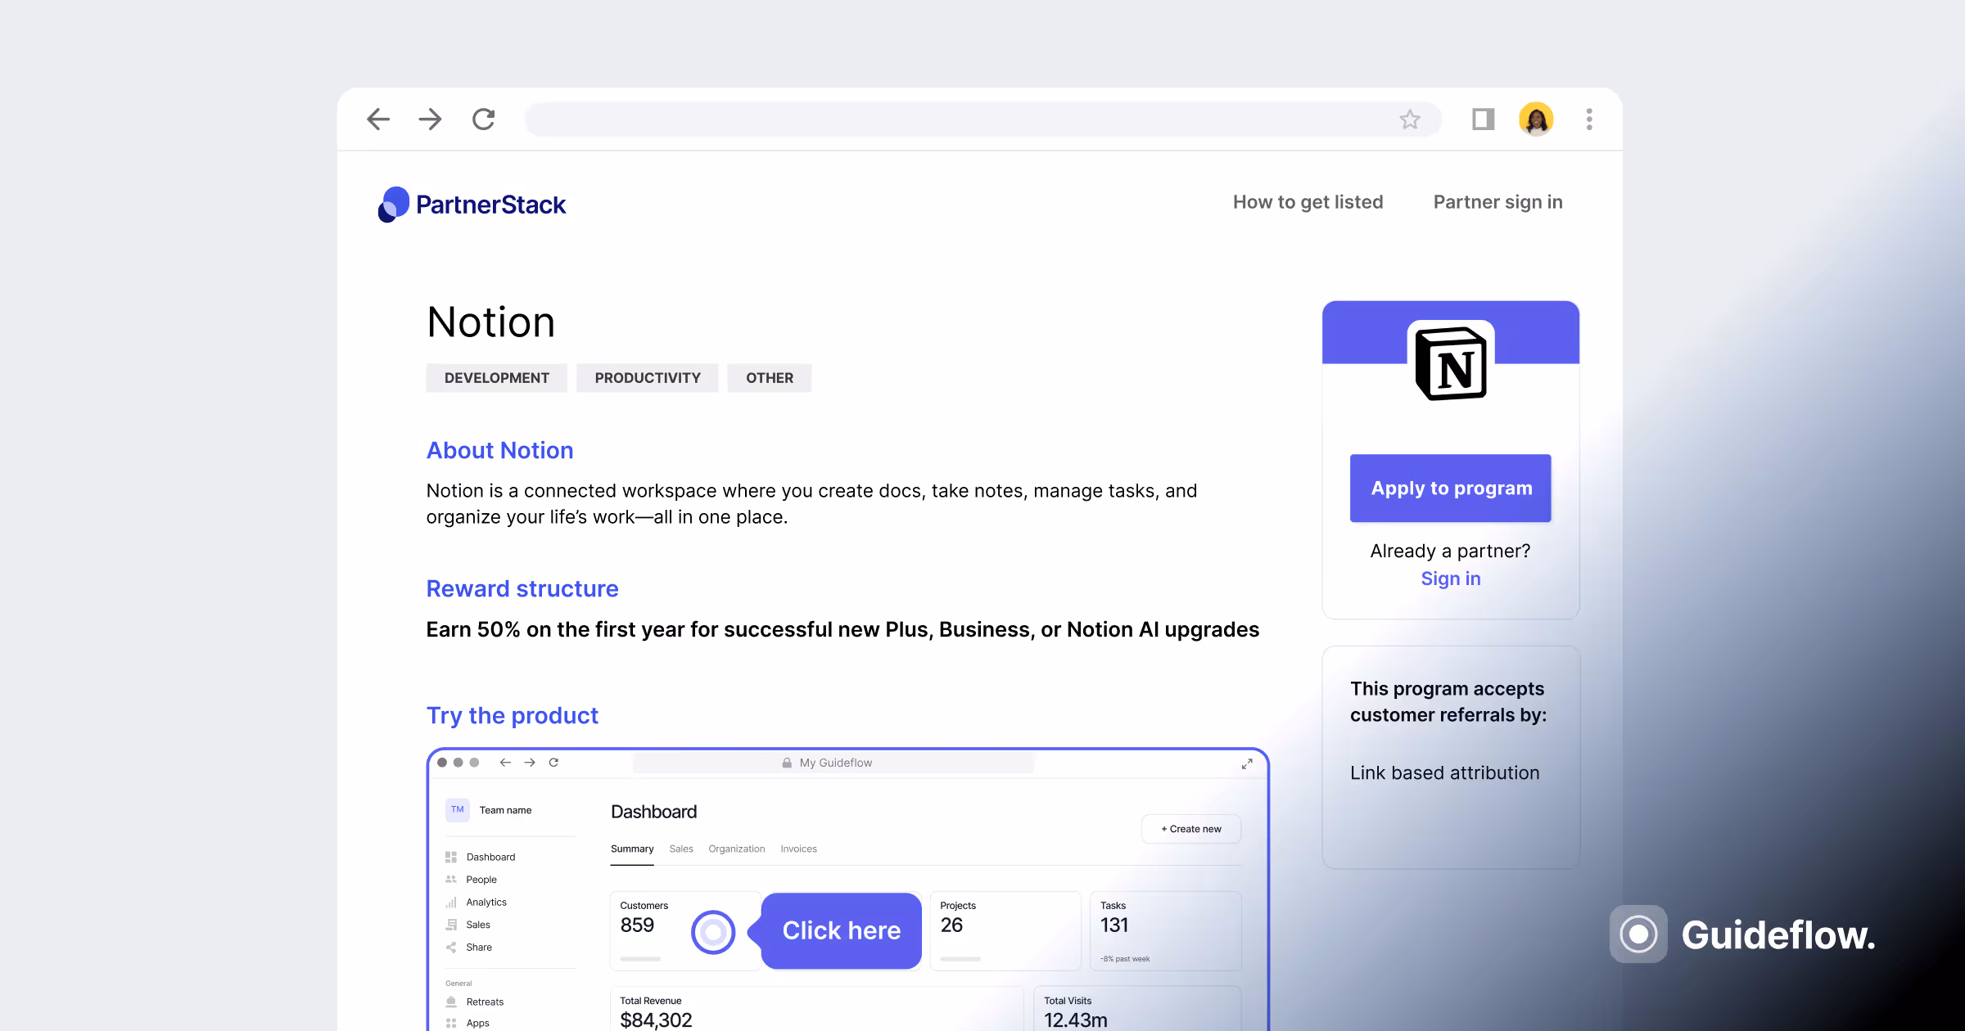
Task: Select the DEVELOPMENT tag
Action: pyautogui.click(x=496, y=378)
